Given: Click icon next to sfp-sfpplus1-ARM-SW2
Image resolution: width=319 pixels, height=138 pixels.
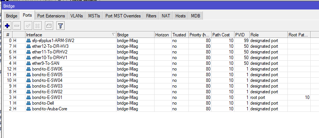Looking at the screenshot, I should pyautogui.click(x=29, y=41).
